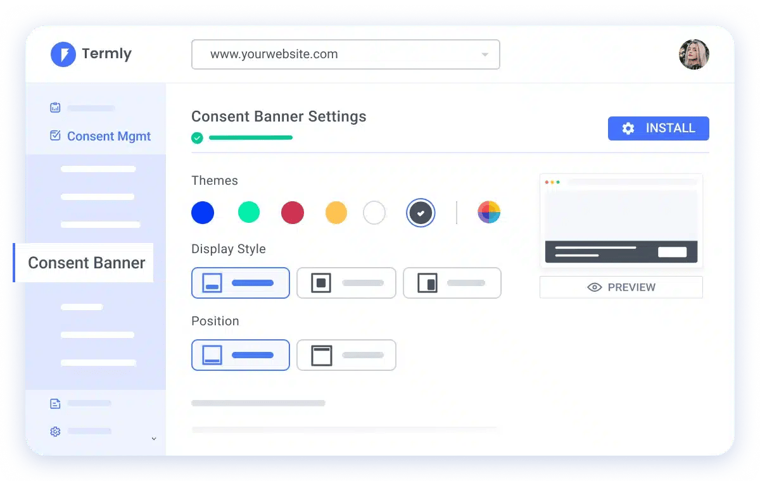Set banner position to top
760x481 pixels.
click(x=346, y=355)
